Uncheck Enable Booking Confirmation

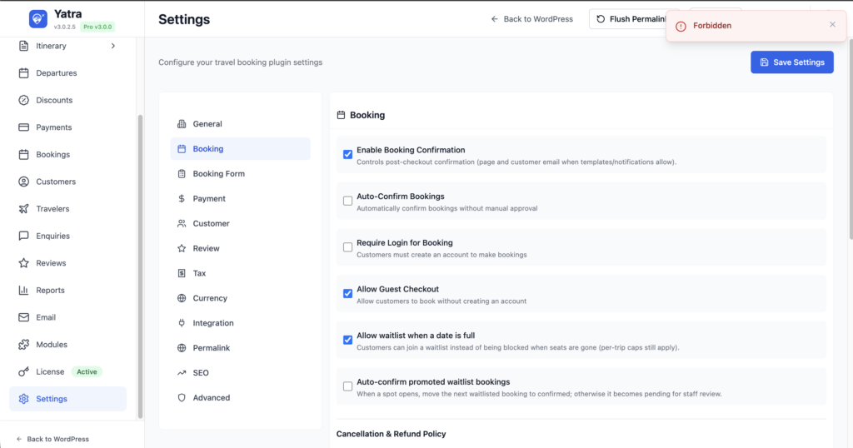(347, 155)
